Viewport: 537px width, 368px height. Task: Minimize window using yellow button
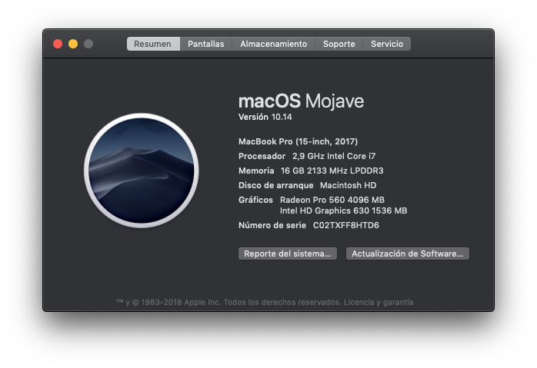(x=73, y=44)
